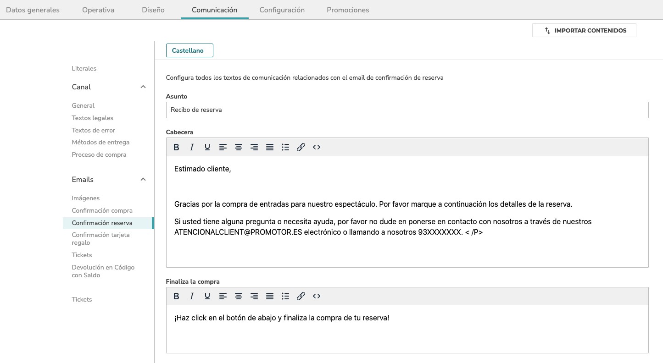This screenshot has height=363, width=663.
Task: Click underline icon in Cabecera toolbar
Action: [x=207, y=147]
